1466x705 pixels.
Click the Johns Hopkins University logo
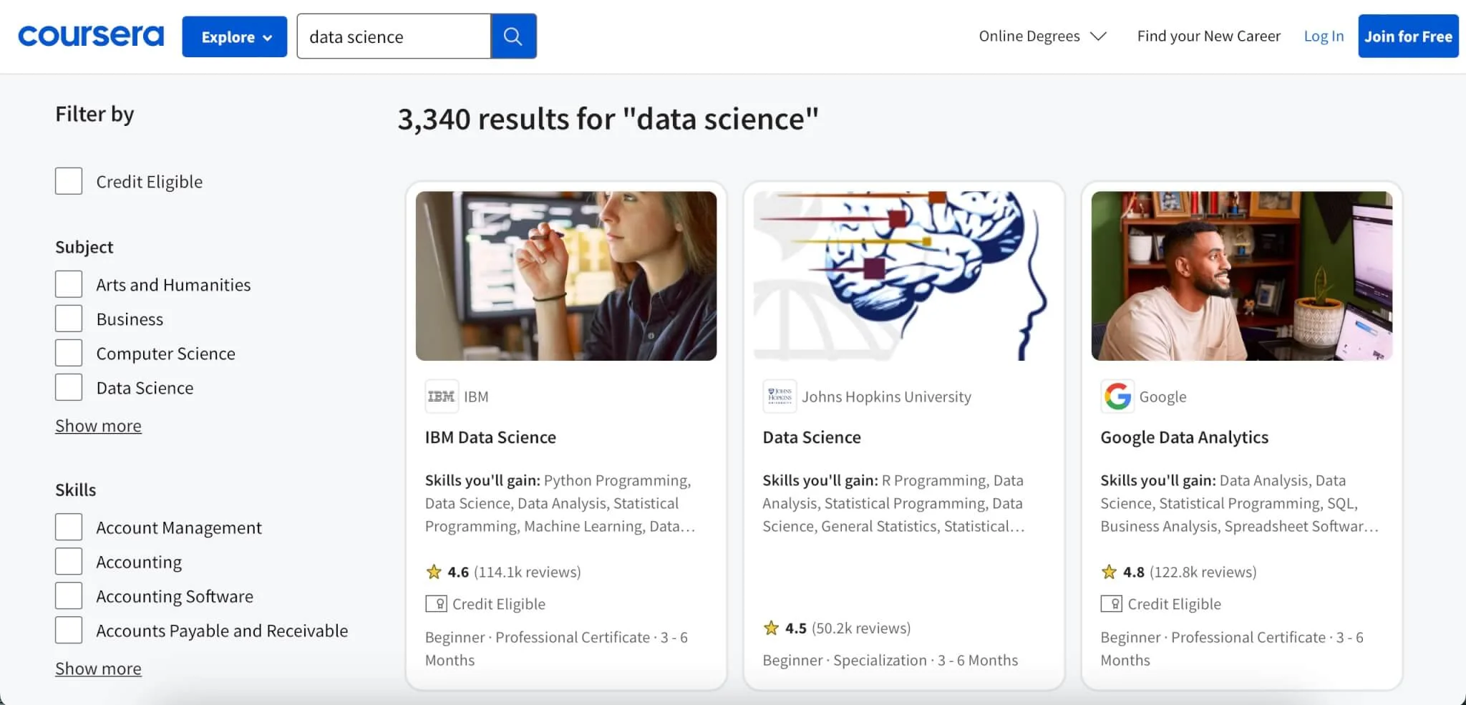[780, 396]
